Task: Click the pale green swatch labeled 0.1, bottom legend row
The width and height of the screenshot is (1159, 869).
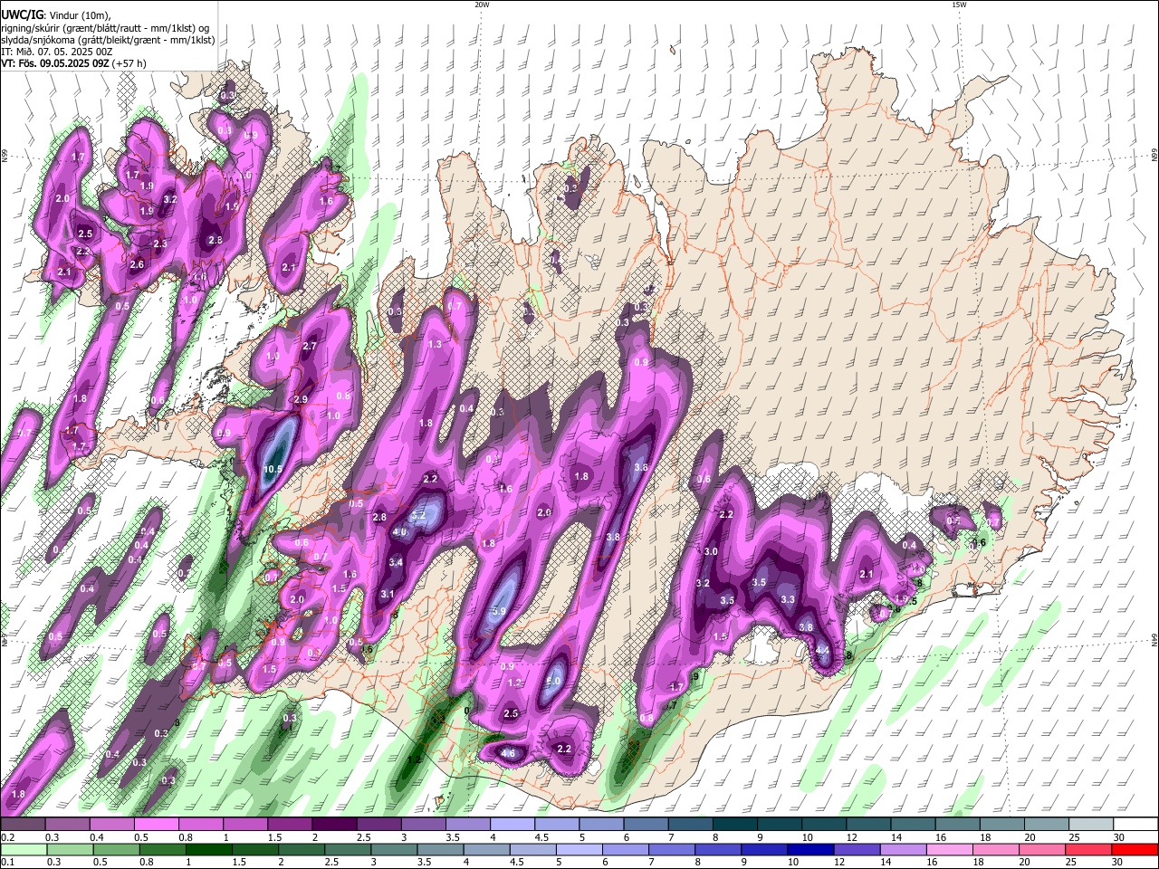Action: coord(23,849)
